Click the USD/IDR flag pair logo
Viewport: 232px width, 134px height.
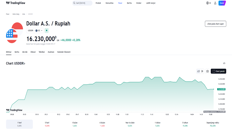pos(13,33)
